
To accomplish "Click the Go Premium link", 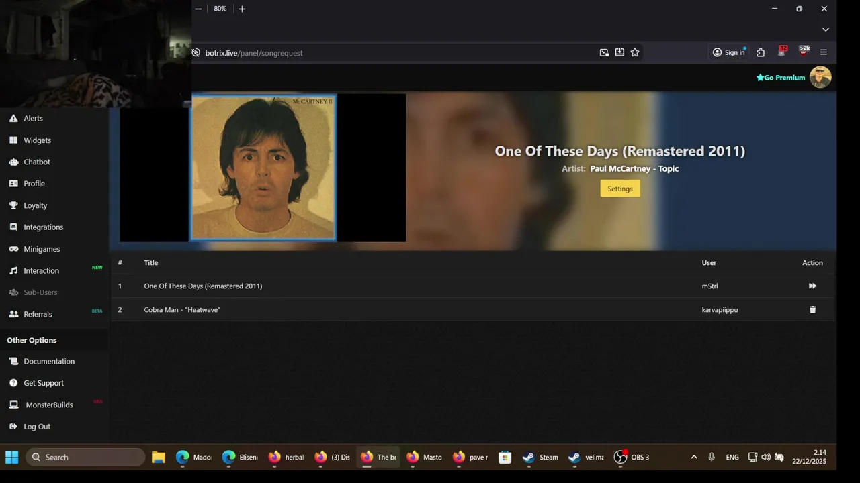I will pyautogui.click(x=781, y=78).
